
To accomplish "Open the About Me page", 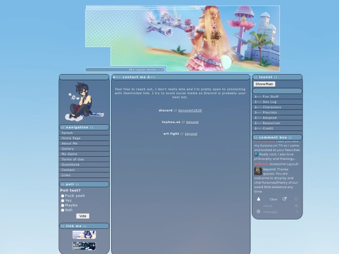I will pos(84,144).
